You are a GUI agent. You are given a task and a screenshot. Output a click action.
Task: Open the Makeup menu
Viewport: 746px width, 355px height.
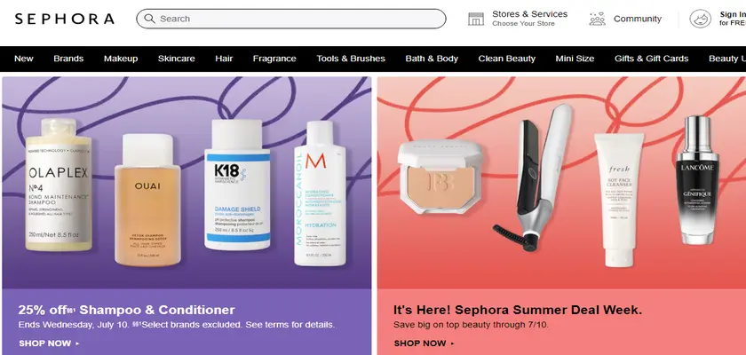121,59
